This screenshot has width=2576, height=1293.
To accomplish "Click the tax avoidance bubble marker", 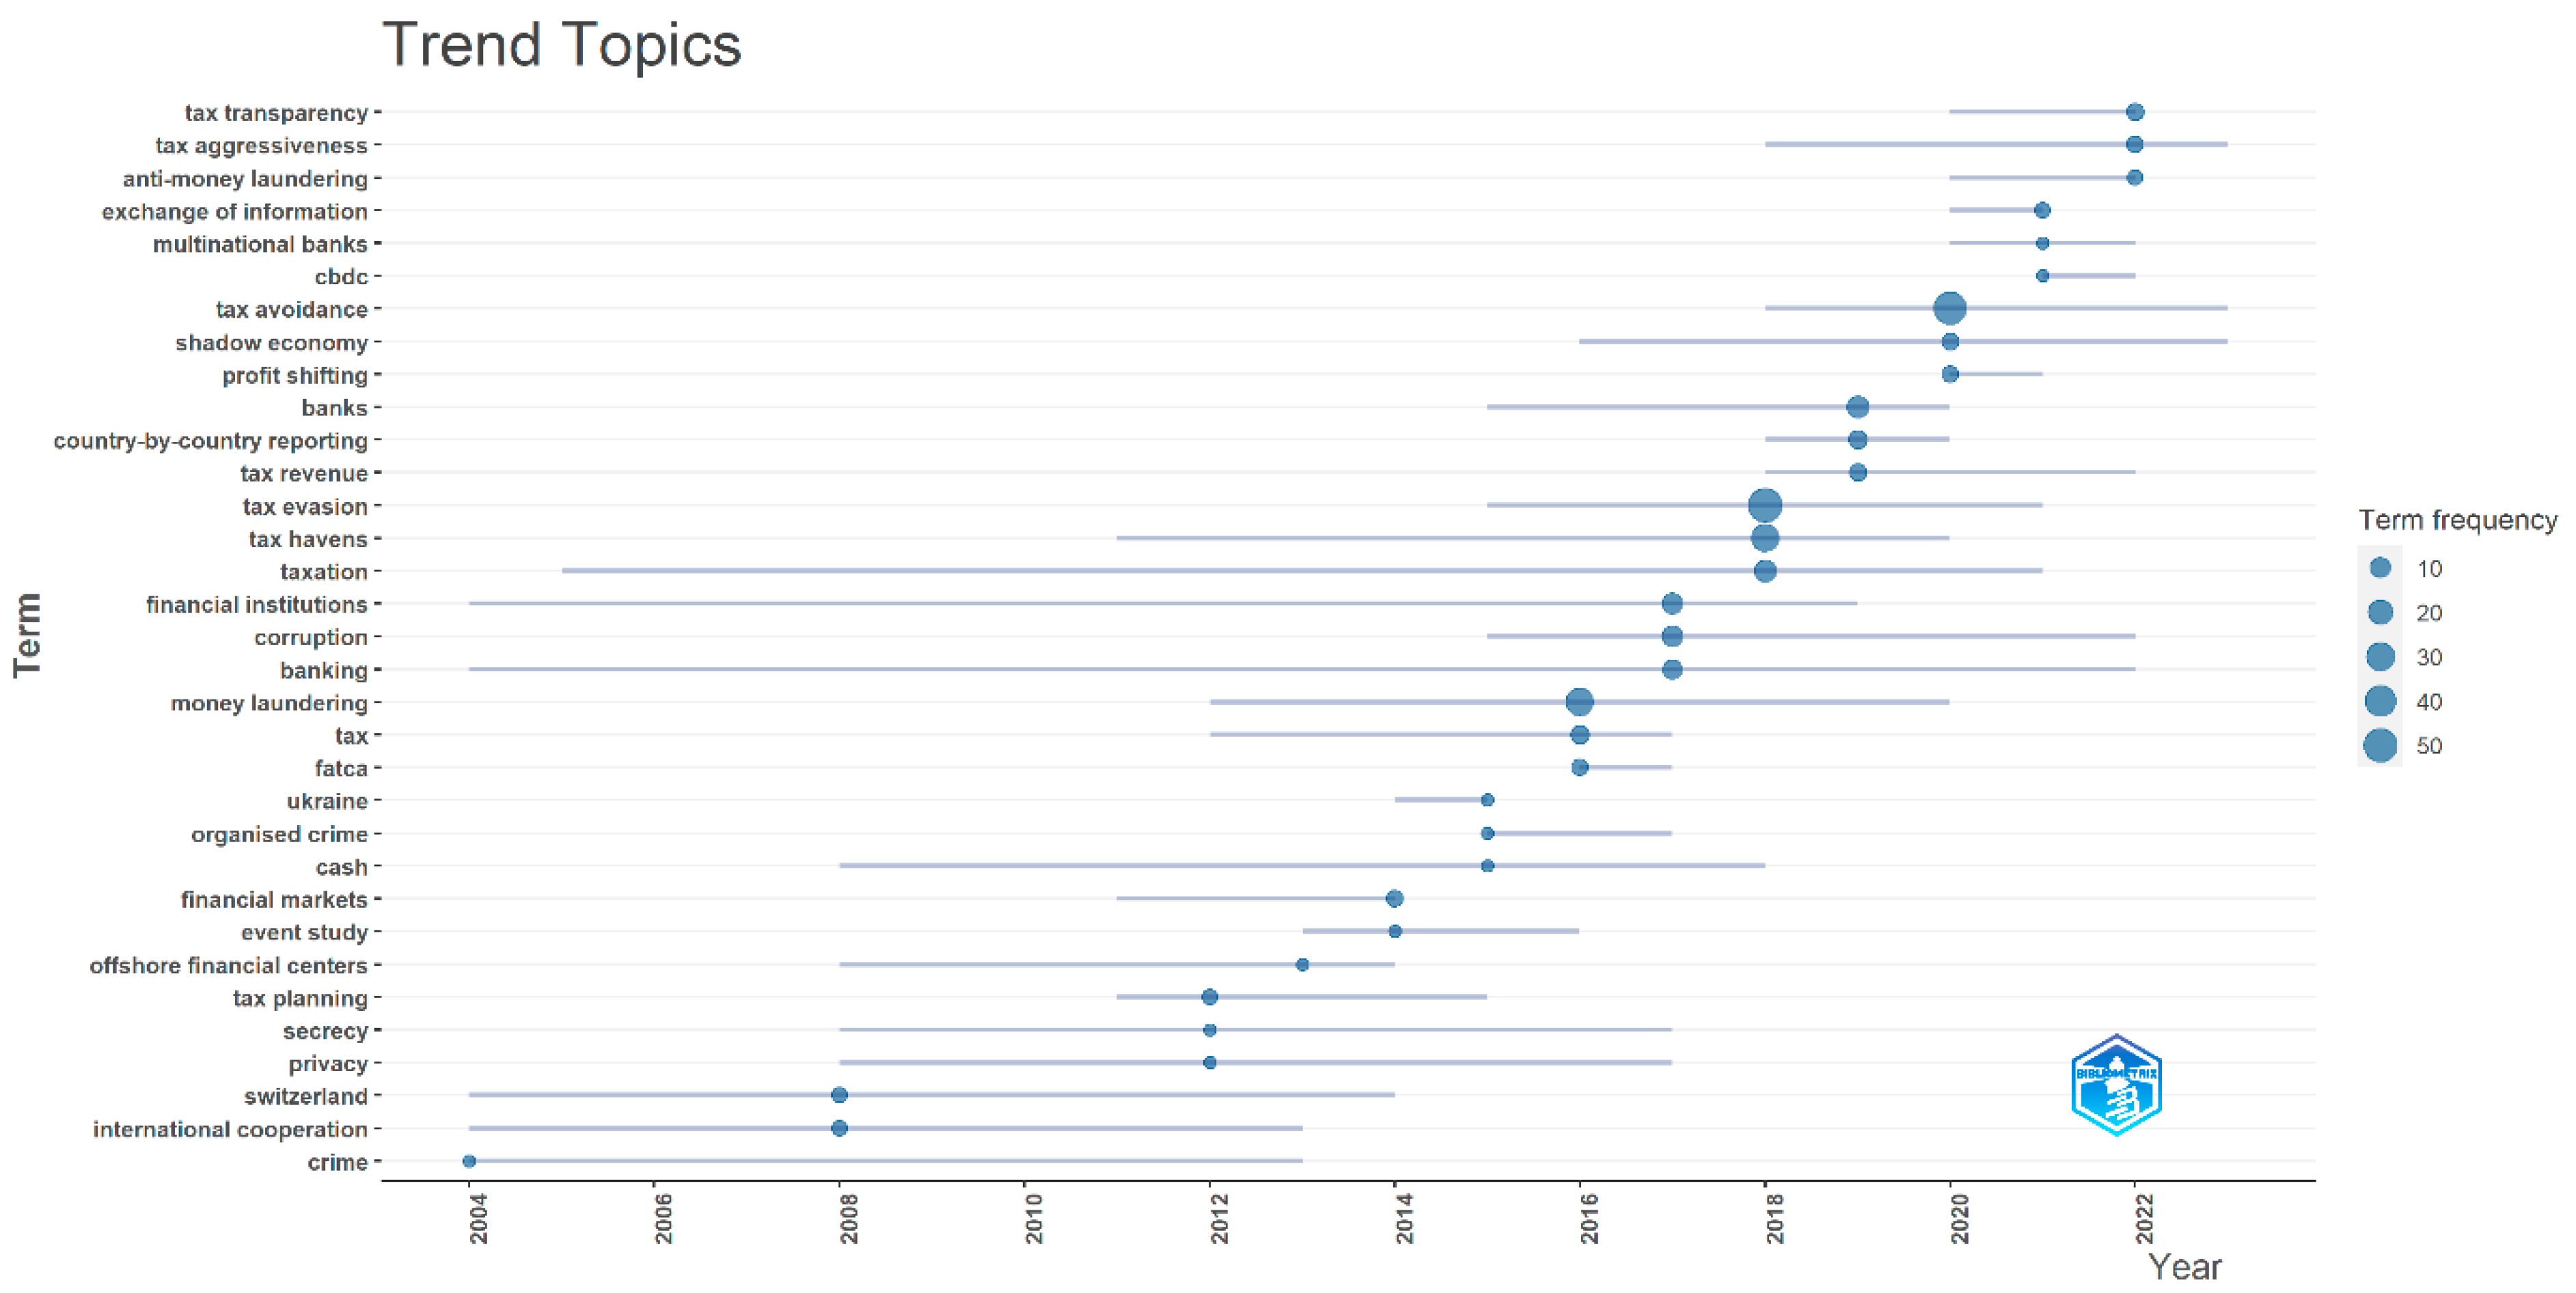I will point(1949,308).
